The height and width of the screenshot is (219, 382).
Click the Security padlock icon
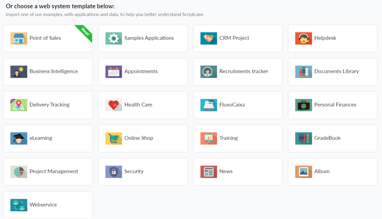[114, 171]
